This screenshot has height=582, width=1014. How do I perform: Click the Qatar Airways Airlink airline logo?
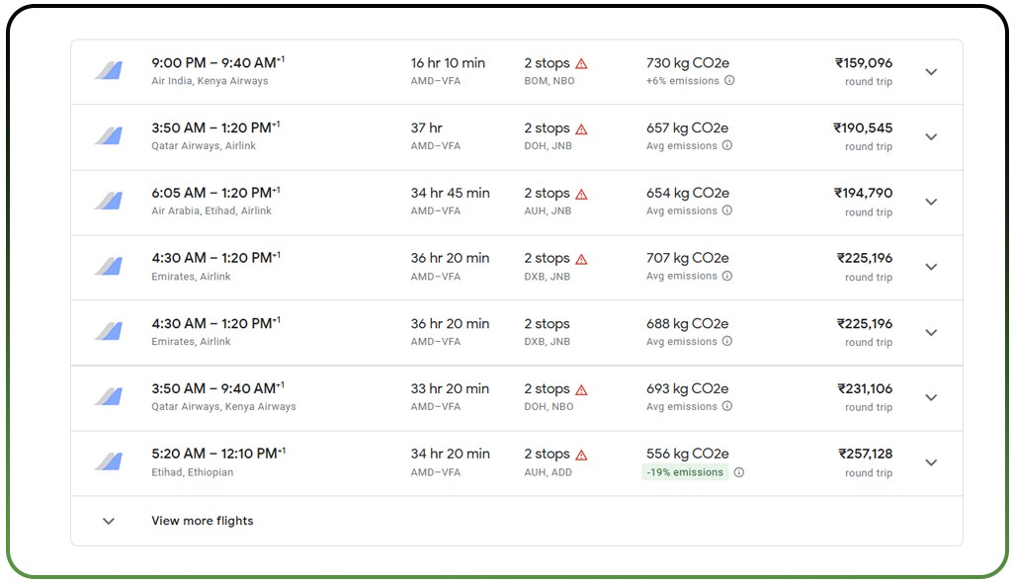107,135
